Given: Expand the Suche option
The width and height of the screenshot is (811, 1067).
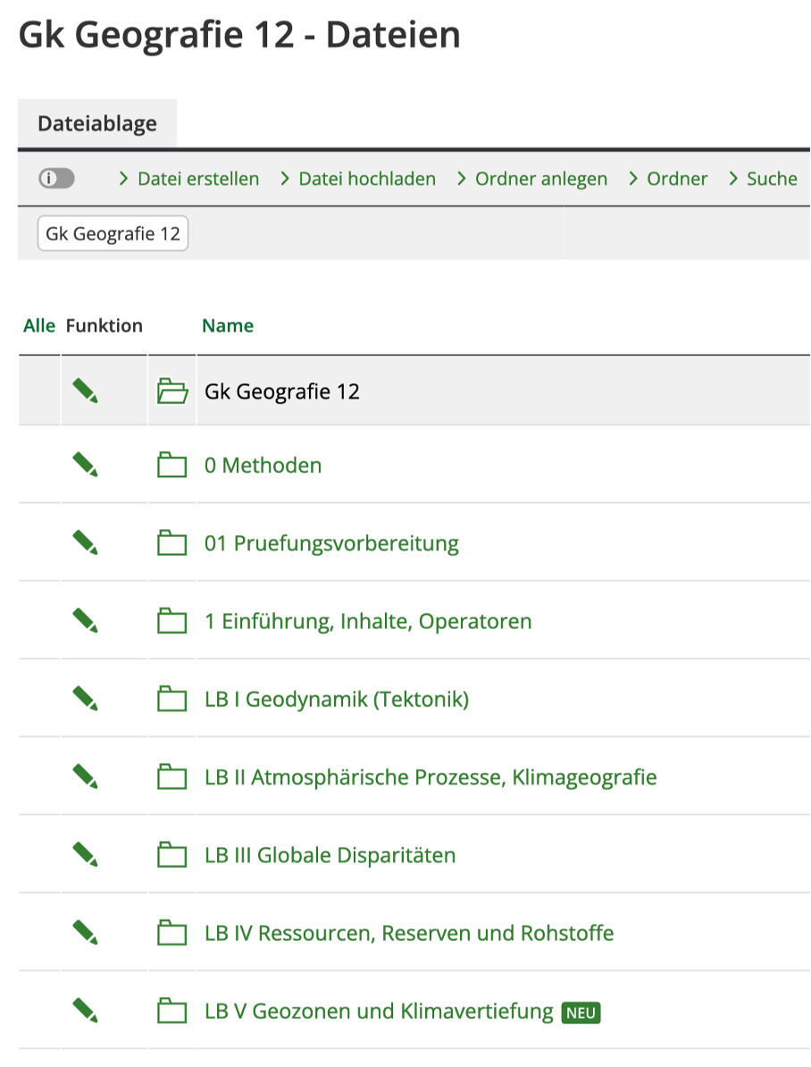Looking at the screenshot, I should [x=763, y=179].
